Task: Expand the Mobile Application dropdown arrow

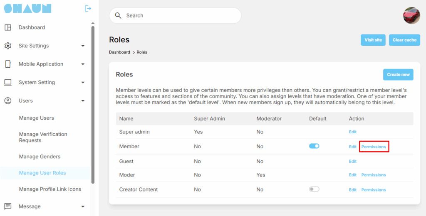Action: pyautogui.click(x=83, y=64)
